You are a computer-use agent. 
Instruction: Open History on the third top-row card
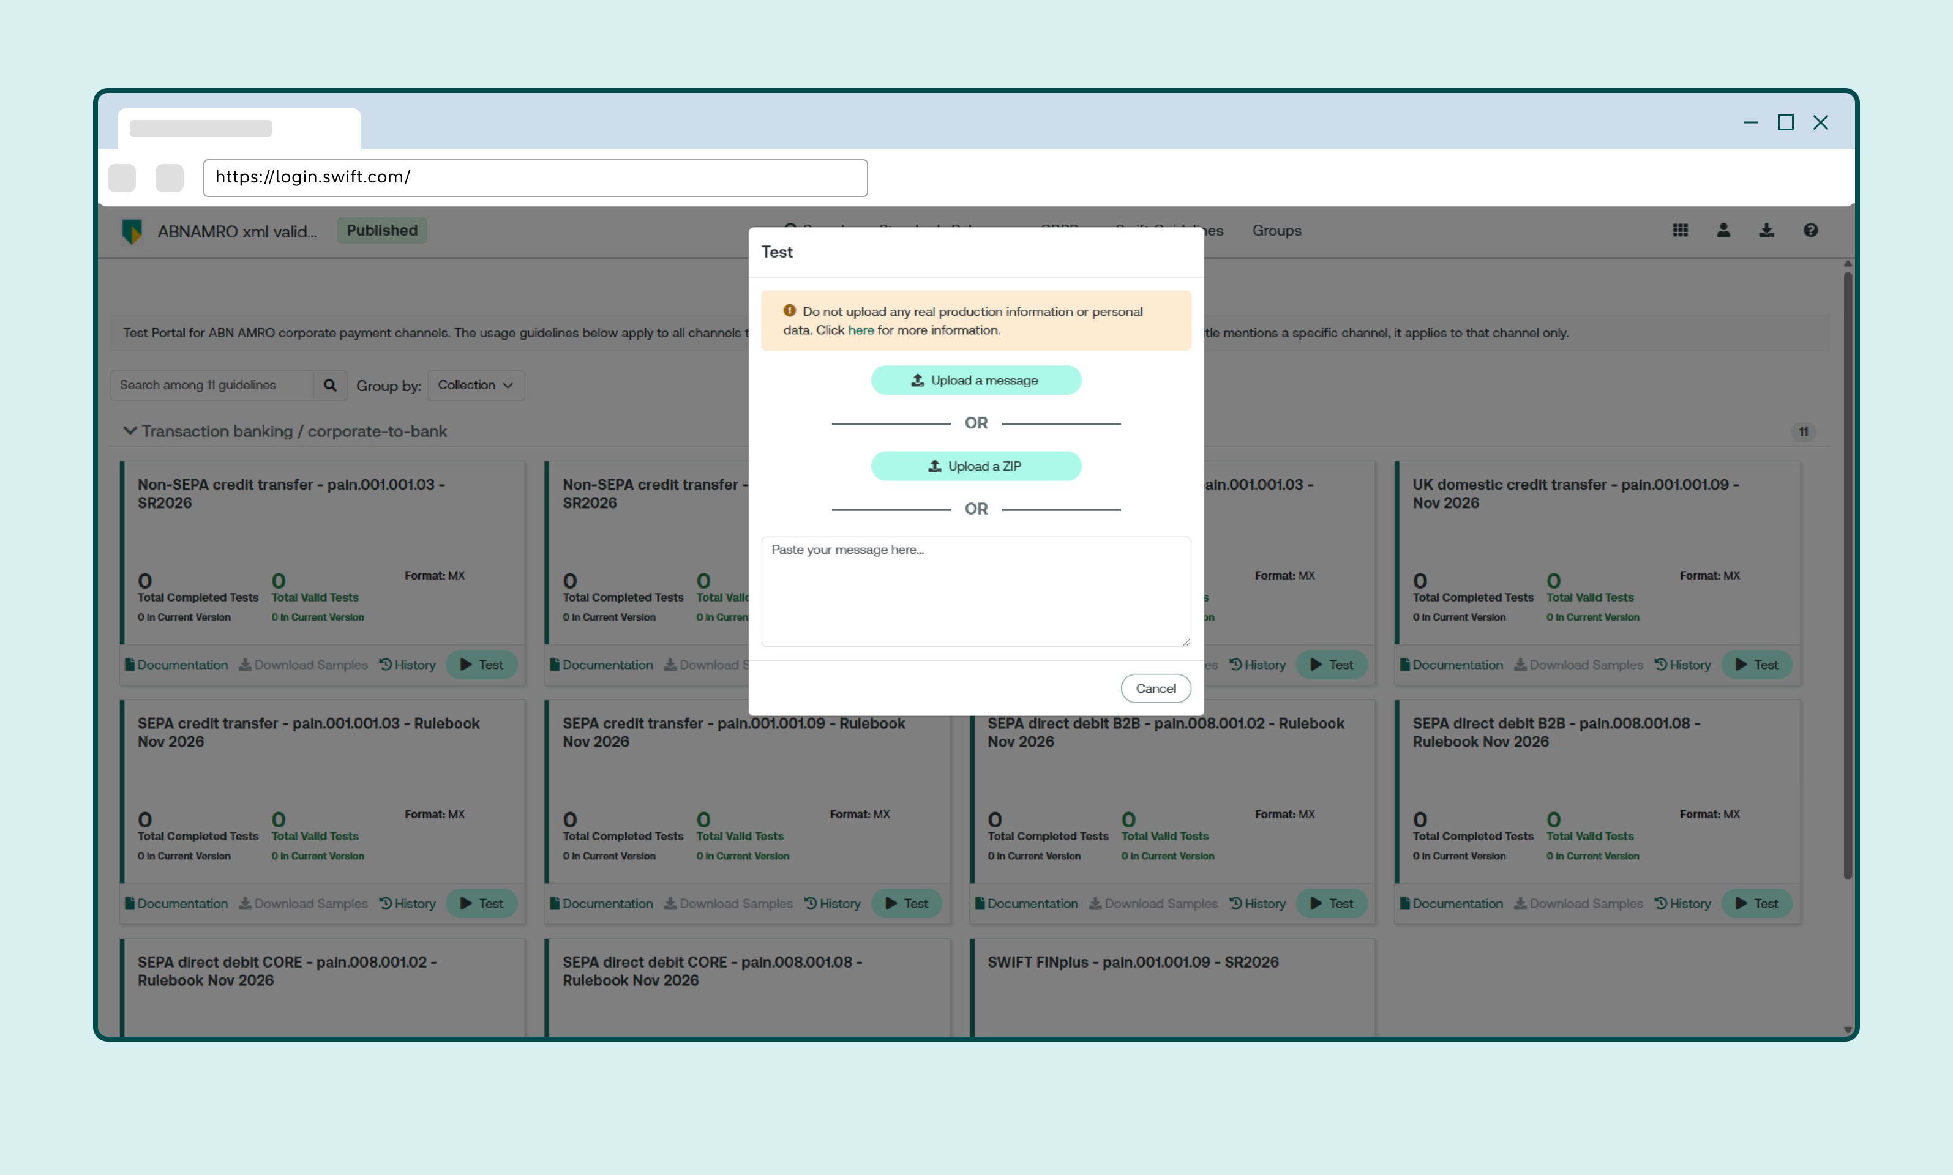tap(1258, 665)
